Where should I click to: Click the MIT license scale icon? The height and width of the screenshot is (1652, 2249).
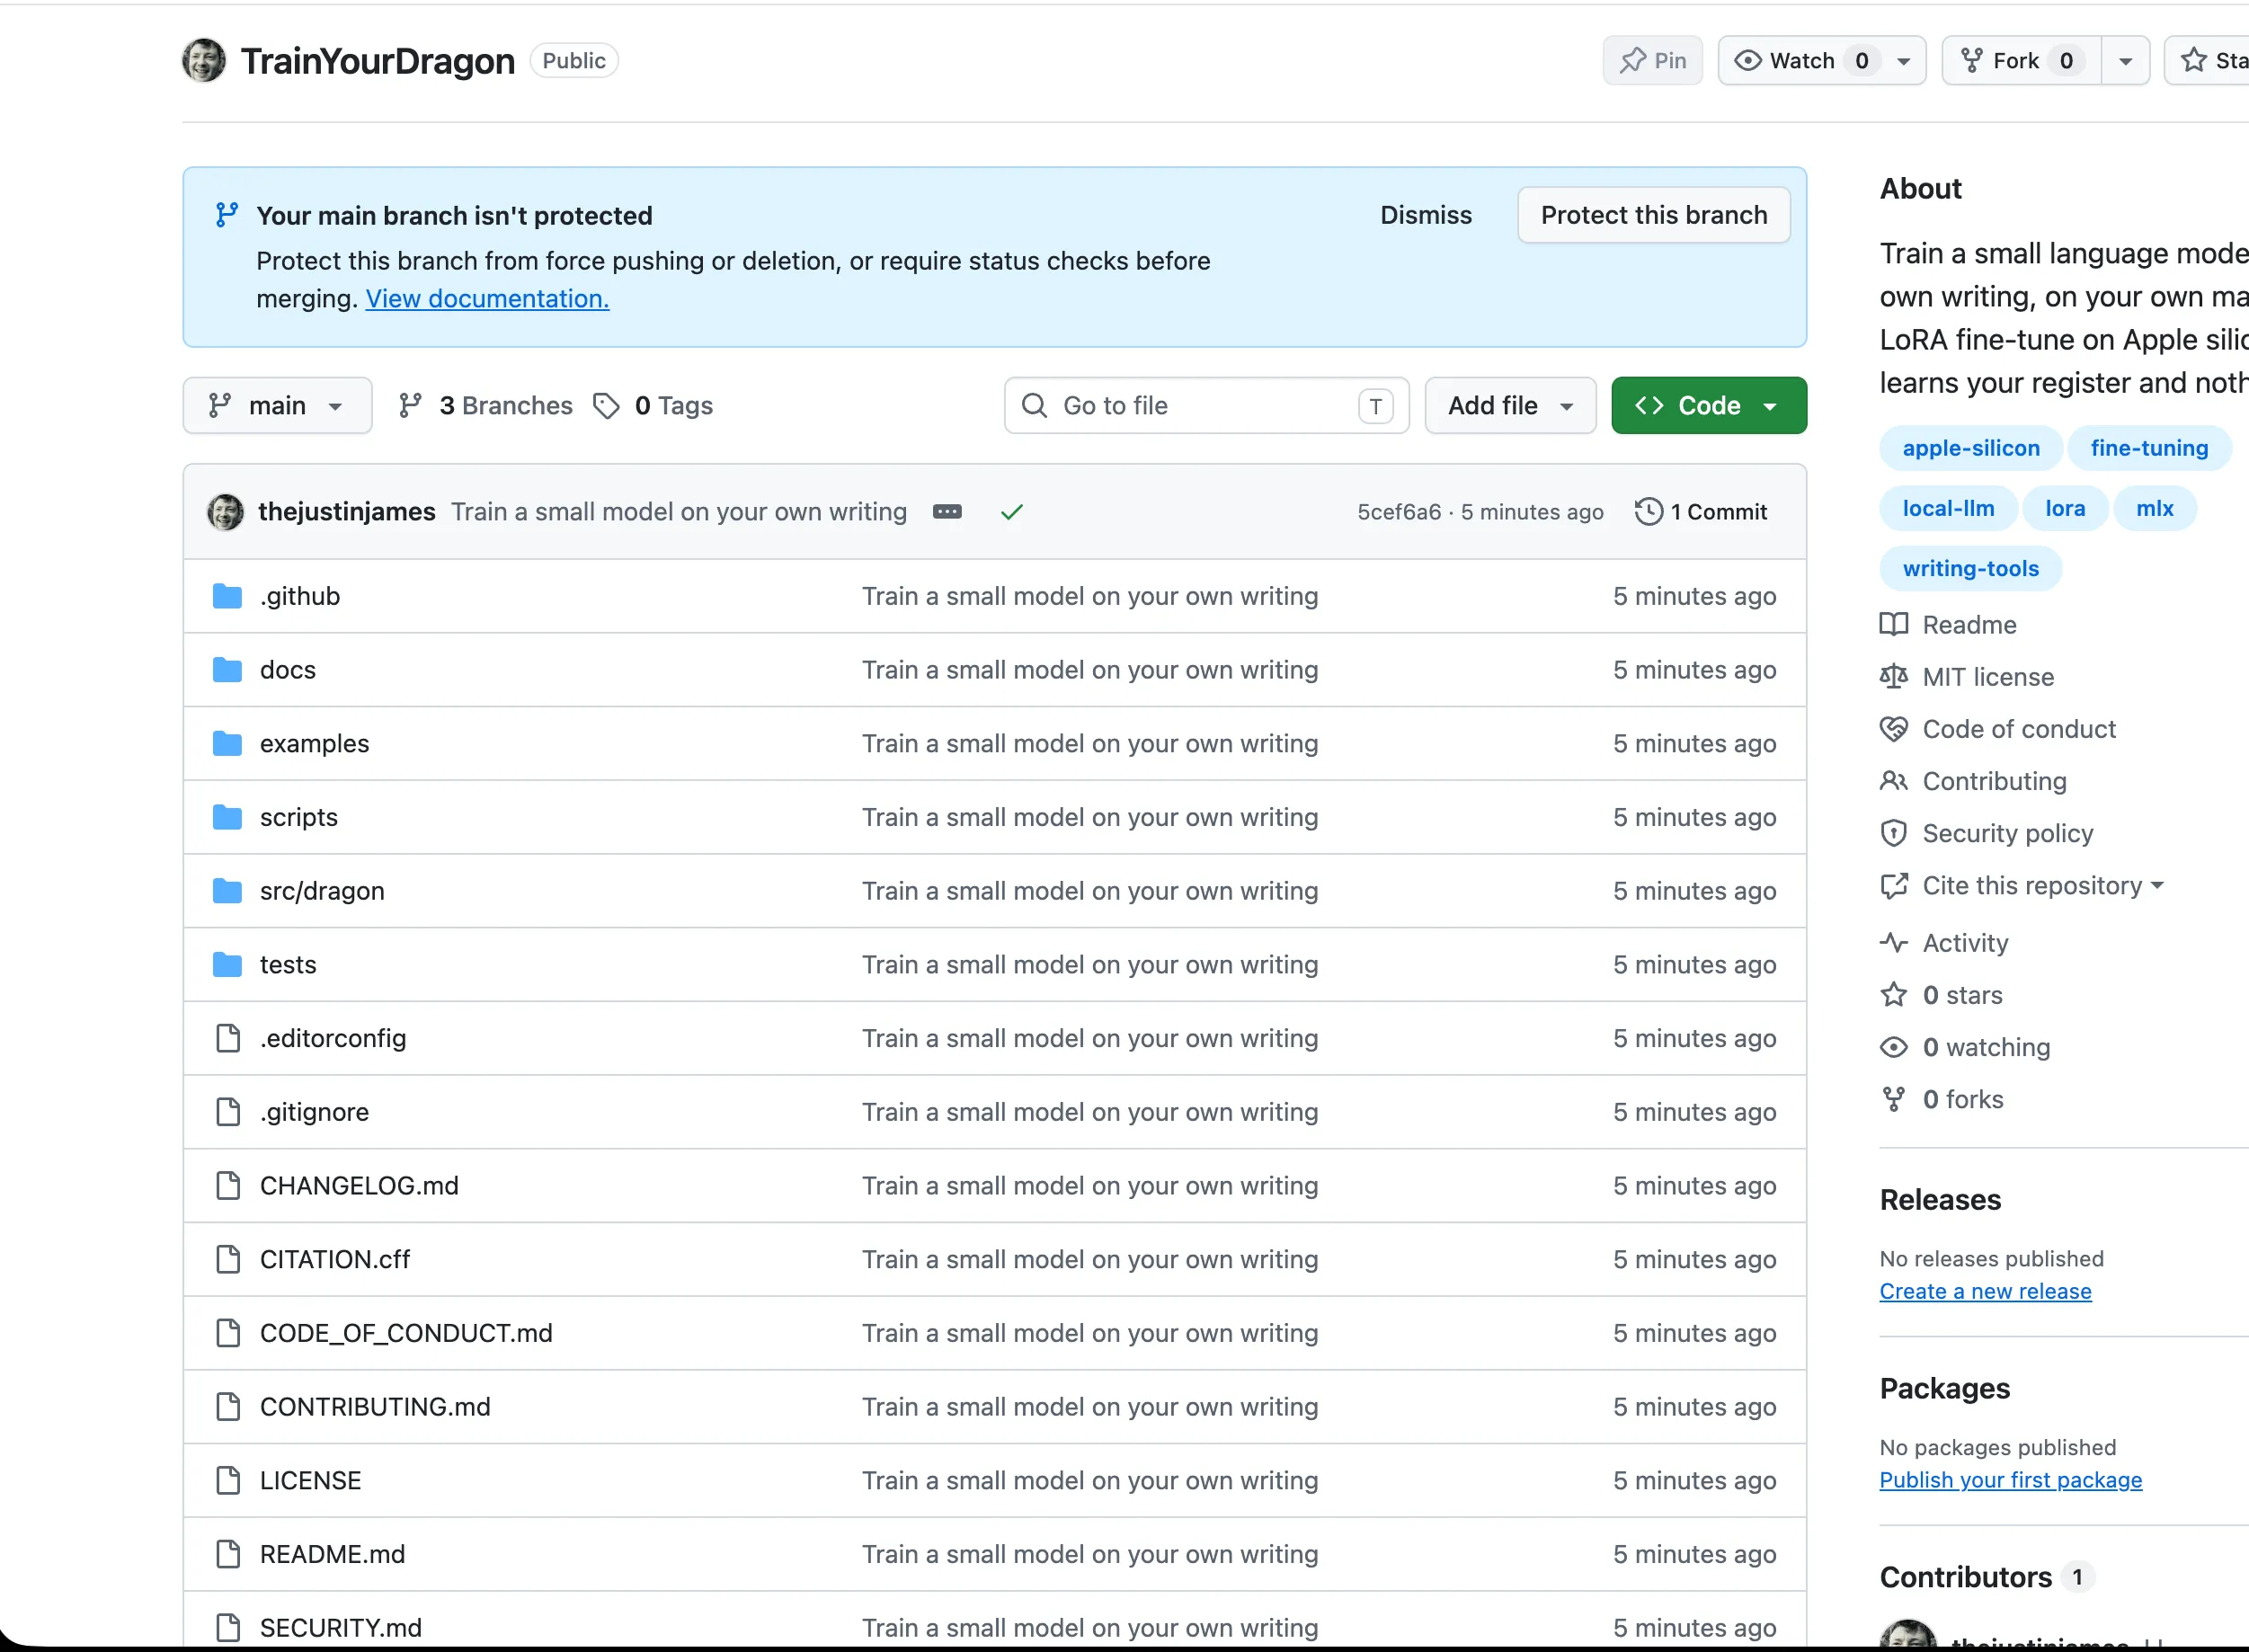(x=1894, y=677)
